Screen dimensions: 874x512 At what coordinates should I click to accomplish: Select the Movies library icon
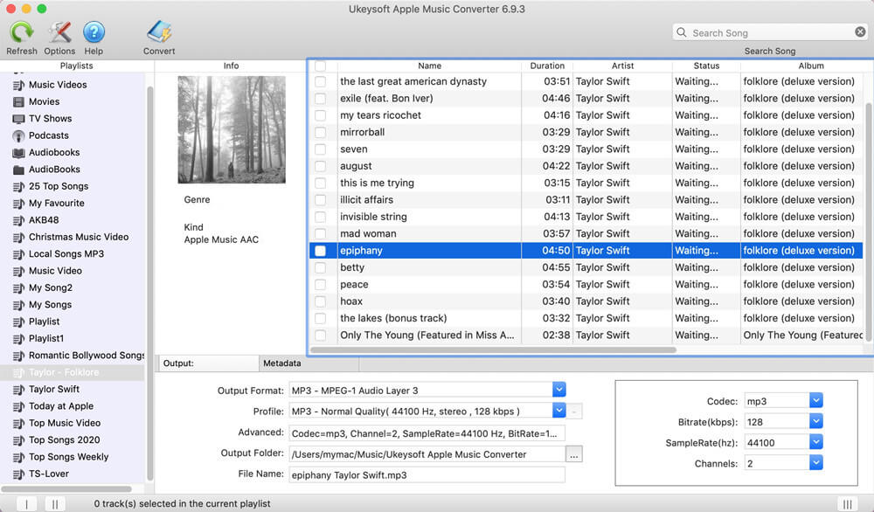click(18, 102)
